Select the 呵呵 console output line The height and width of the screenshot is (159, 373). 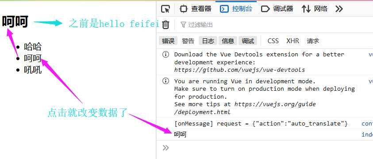180,135
